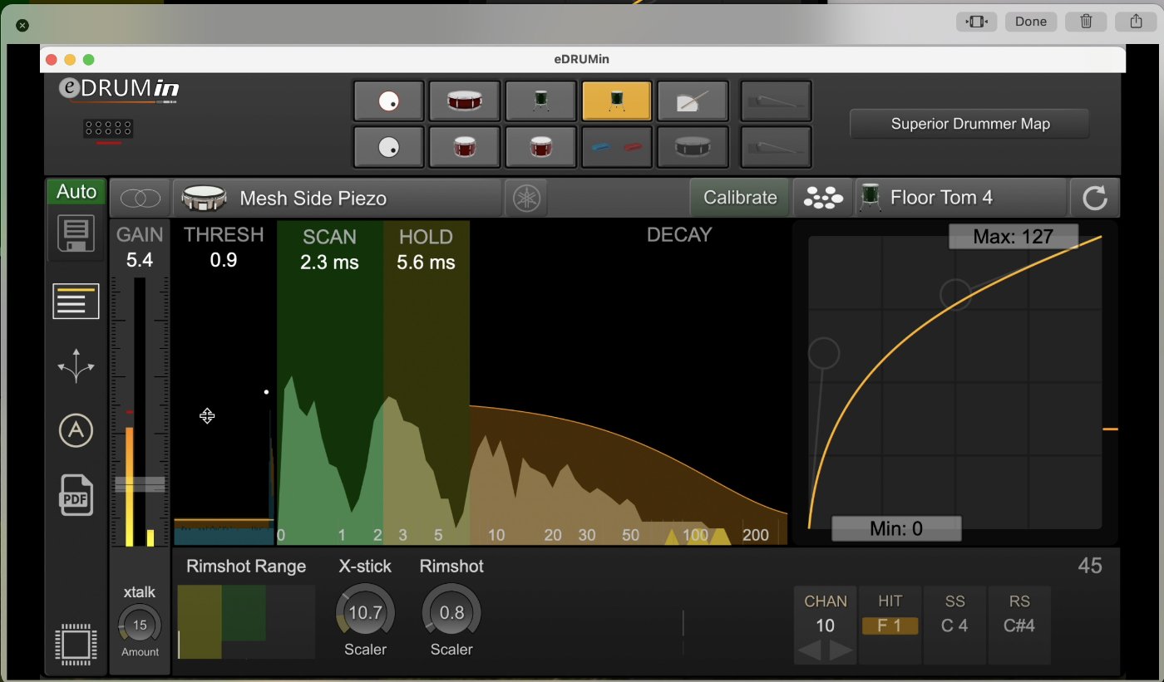Click the upper velocity curve control handle
Viewport: 1164px width, 682px height.
(955, 294)
